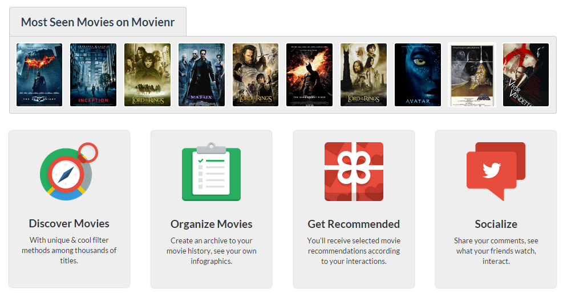Click the Discover Movies heading
Image resolution: width=567 pixels, height=297 pixels.
(69, 223)
